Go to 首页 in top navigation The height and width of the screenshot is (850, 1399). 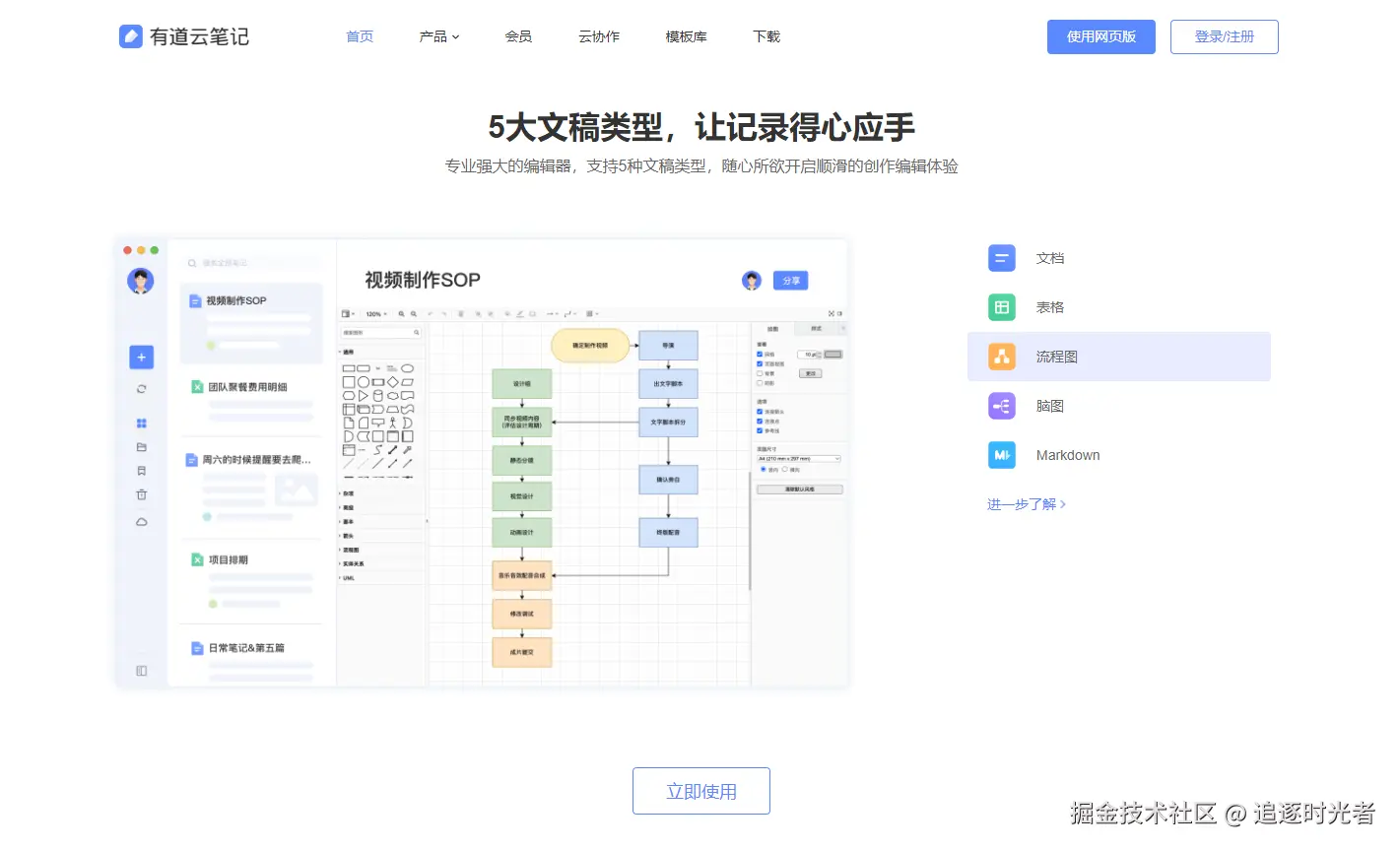click(360, 36)
